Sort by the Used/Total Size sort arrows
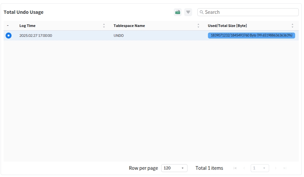304x177 pixels. [292, 26]
